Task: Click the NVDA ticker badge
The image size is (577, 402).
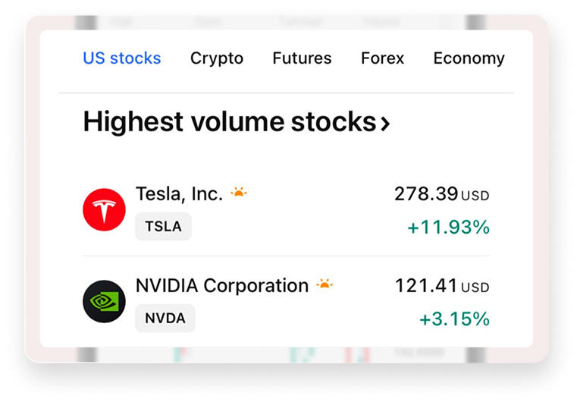Action: click(x=165, y=319)
